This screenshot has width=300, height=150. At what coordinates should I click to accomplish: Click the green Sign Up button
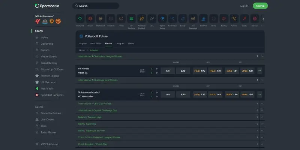pyautogui.click(x=260, y=6)
